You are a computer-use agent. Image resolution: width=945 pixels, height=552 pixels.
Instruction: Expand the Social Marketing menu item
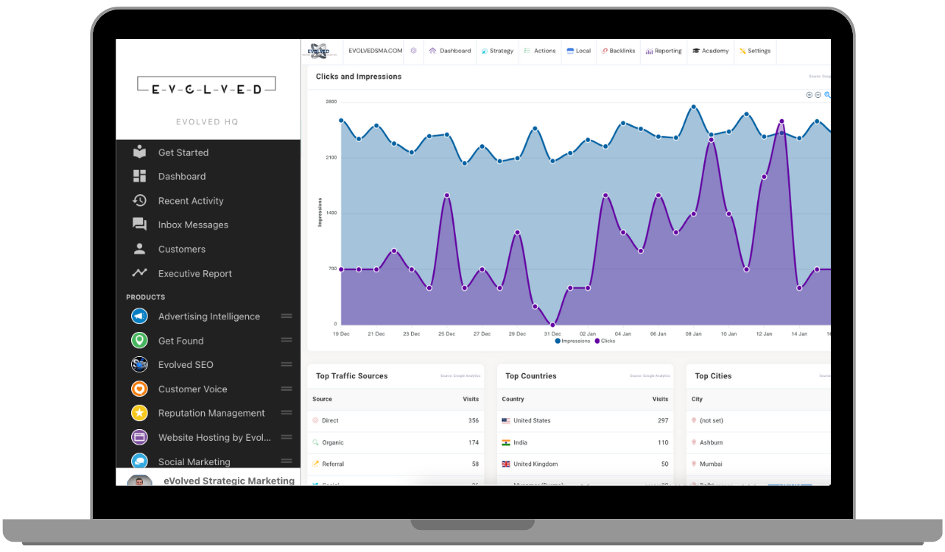[287, 461]
